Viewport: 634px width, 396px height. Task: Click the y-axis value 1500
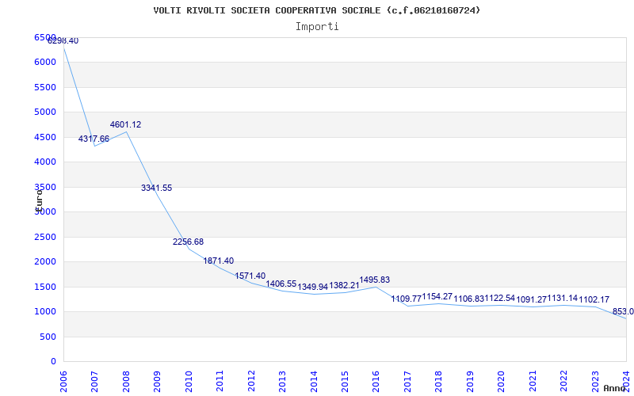point(45,287)
